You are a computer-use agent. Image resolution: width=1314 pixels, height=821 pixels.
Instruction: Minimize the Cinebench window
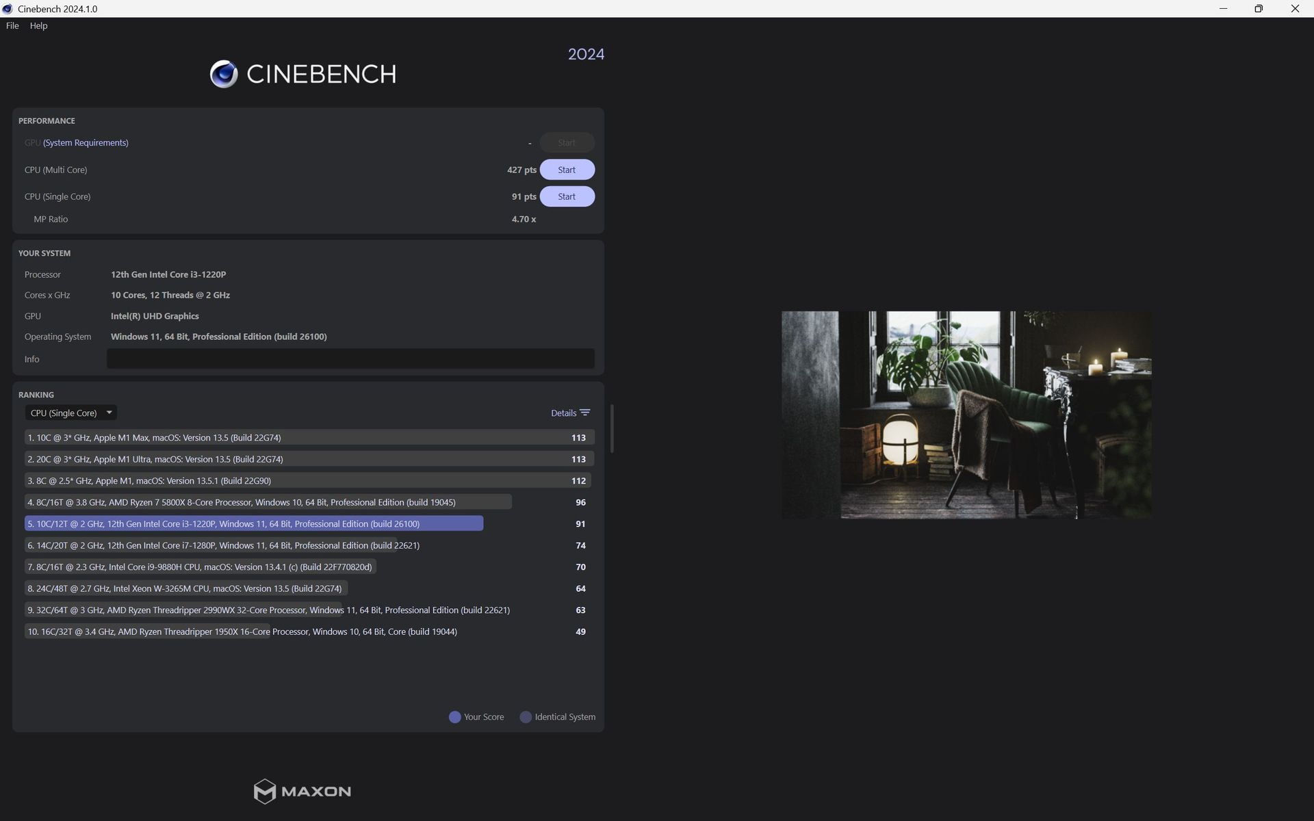[1223, 9]
